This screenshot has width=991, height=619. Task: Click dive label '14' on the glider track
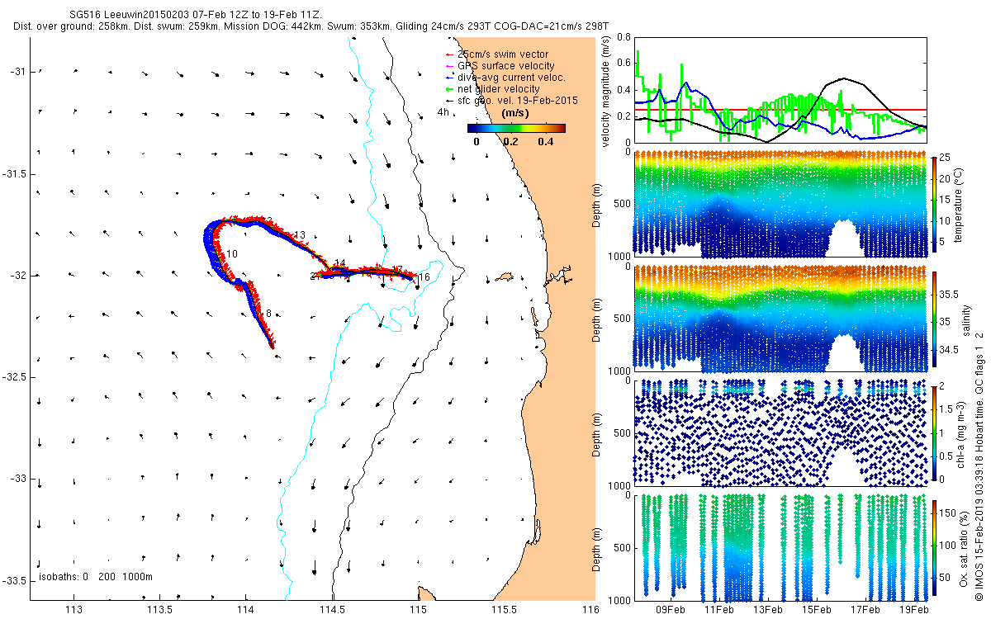(x=339, y=264)
